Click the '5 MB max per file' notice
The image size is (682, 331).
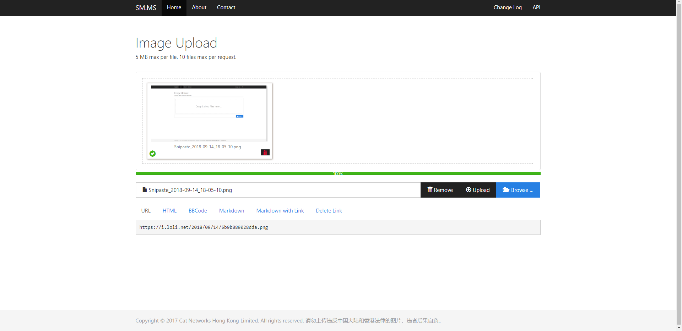click(x=186, y=57)
